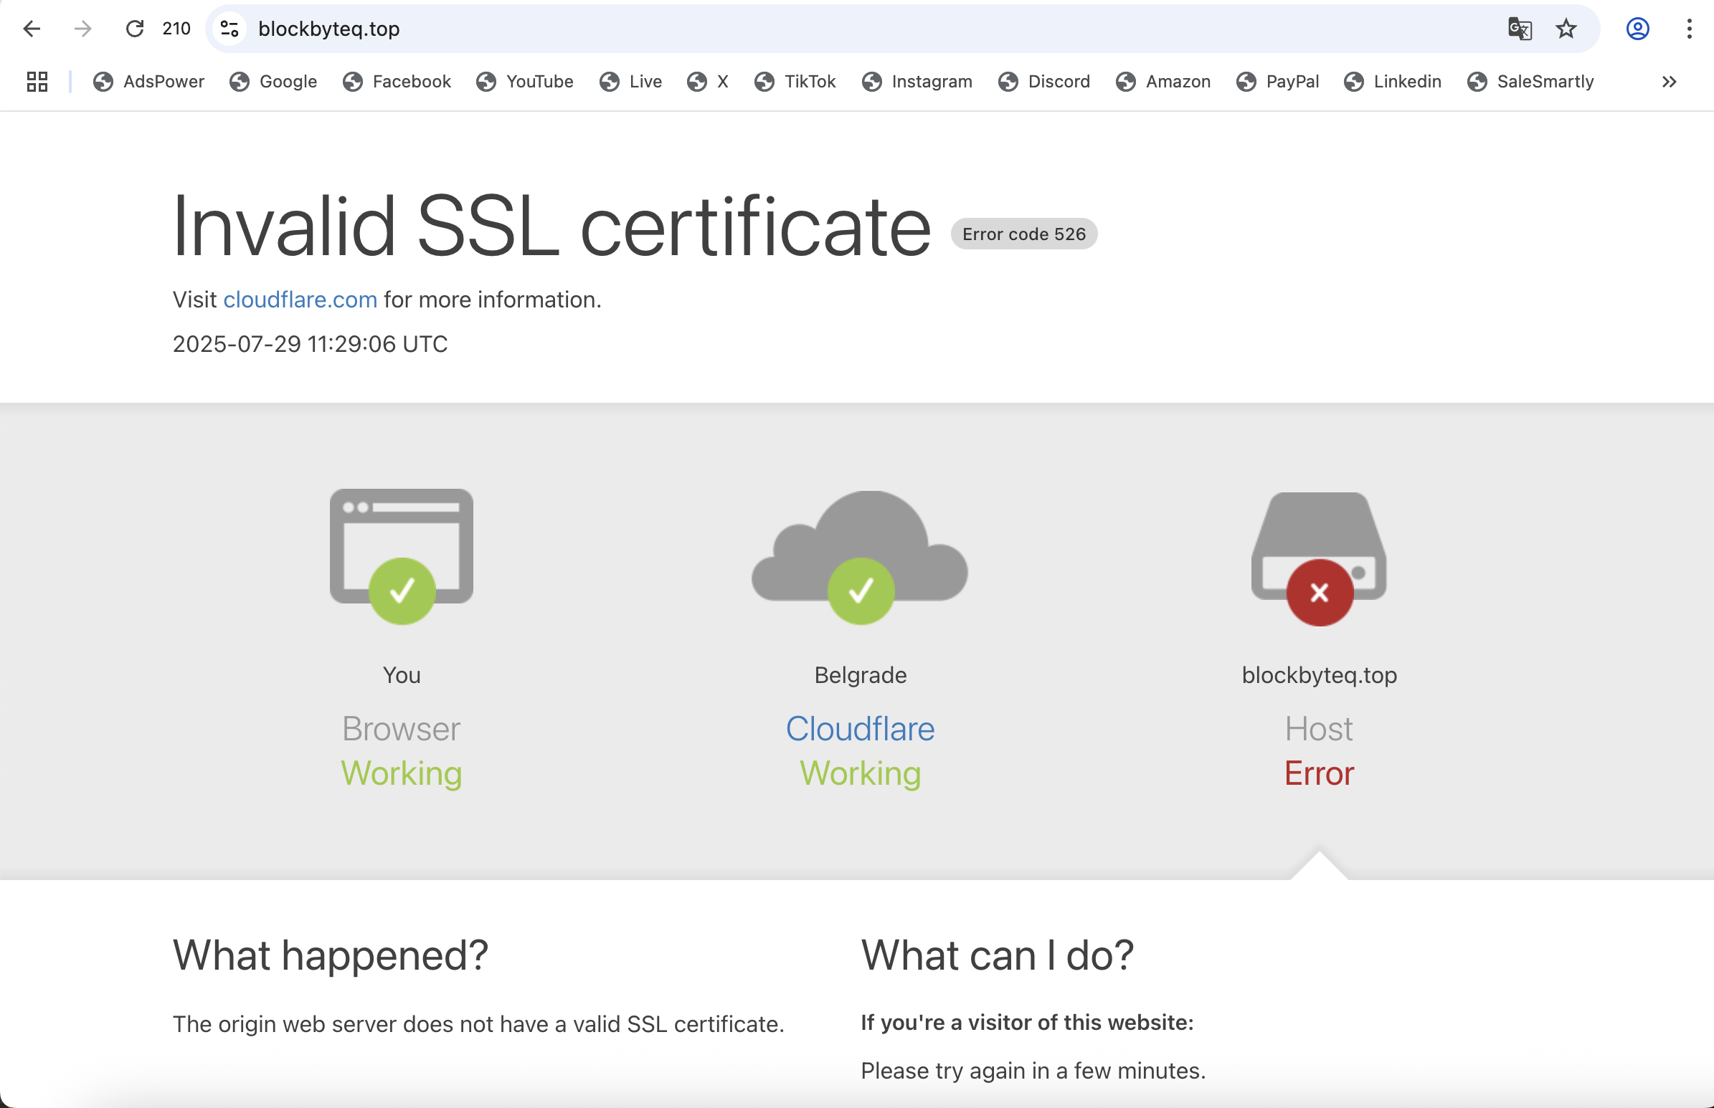The width and height of the screenshot is (1714, 1108).
Task: Open site information icon in address bar
Action: 229,29
